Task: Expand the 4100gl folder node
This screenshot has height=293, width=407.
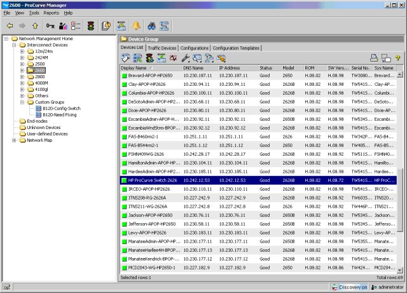Action: coord(22,88)
